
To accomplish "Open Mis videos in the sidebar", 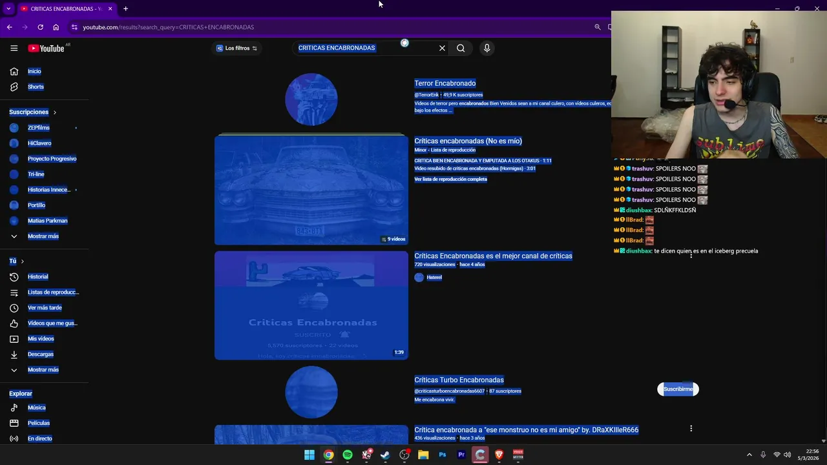I will pos(41,338).
